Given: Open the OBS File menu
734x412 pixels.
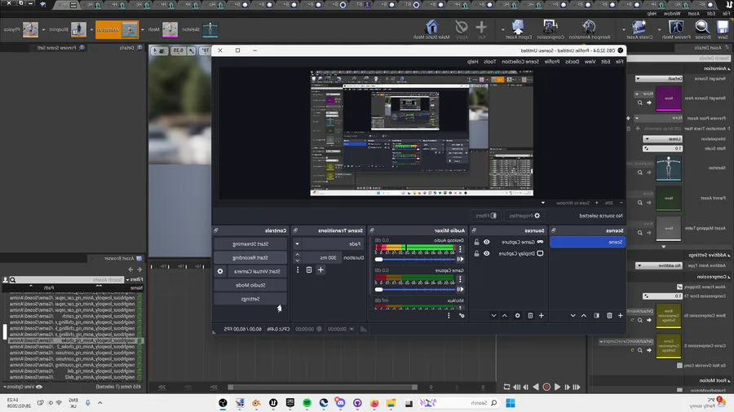Looking at the screenshot, I should tap(619, 62).
